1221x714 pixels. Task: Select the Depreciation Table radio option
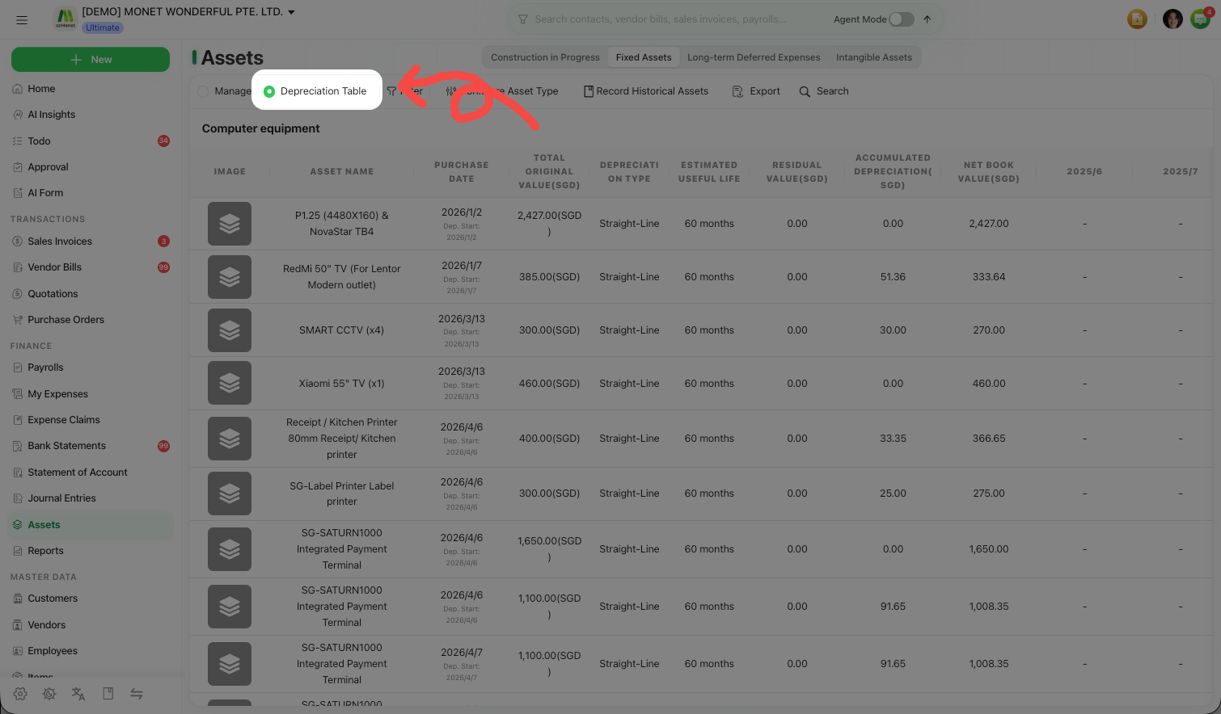(x=269, y=91)
